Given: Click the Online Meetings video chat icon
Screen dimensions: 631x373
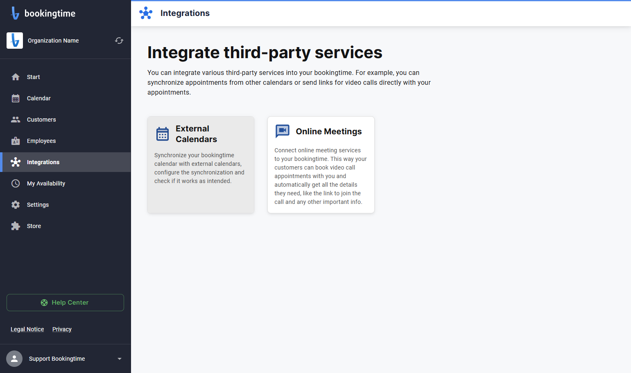Looking at the screenshot, I should click(283, 131).
